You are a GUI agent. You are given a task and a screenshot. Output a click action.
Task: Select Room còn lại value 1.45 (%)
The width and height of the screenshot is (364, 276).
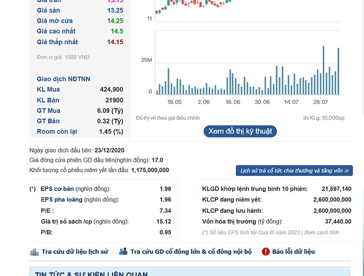(111, 131)
